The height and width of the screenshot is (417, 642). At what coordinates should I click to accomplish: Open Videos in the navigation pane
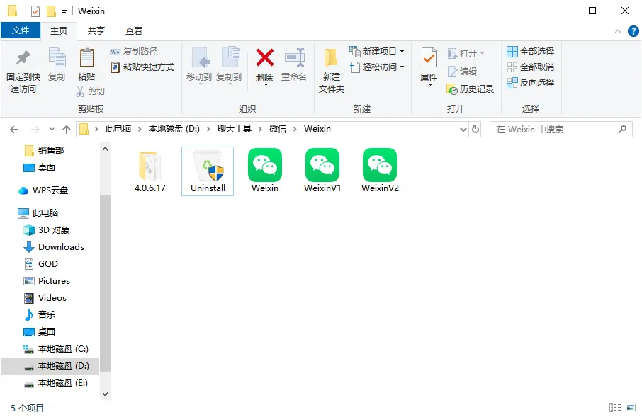45,298
